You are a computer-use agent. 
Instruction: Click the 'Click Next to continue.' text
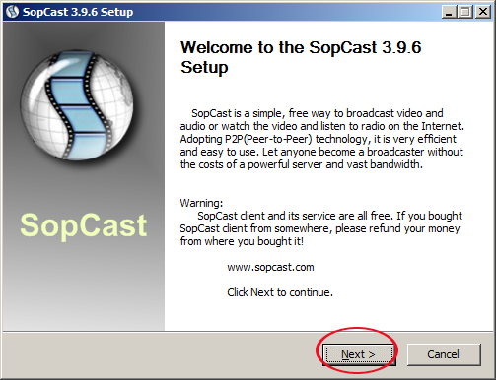(x=280, y=292)
